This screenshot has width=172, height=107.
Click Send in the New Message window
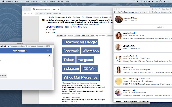[48, 51]
